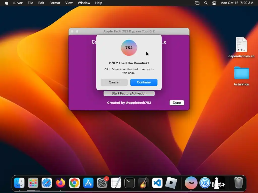The height and width of the screenshot is (193, 258).
Task: Click the Done button in Bypass Tool
Action: [x=177, y=103]
